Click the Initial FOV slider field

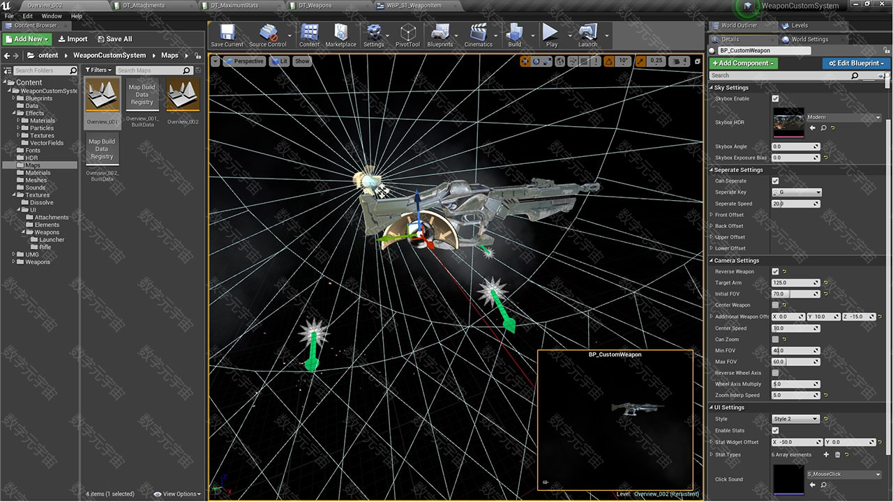click(x=796, y=294)
